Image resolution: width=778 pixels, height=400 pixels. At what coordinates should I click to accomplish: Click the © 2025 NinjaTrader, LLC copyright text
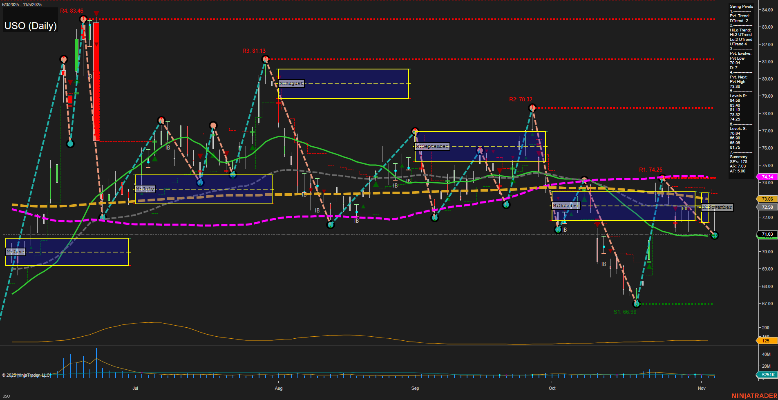coord(27,375)
